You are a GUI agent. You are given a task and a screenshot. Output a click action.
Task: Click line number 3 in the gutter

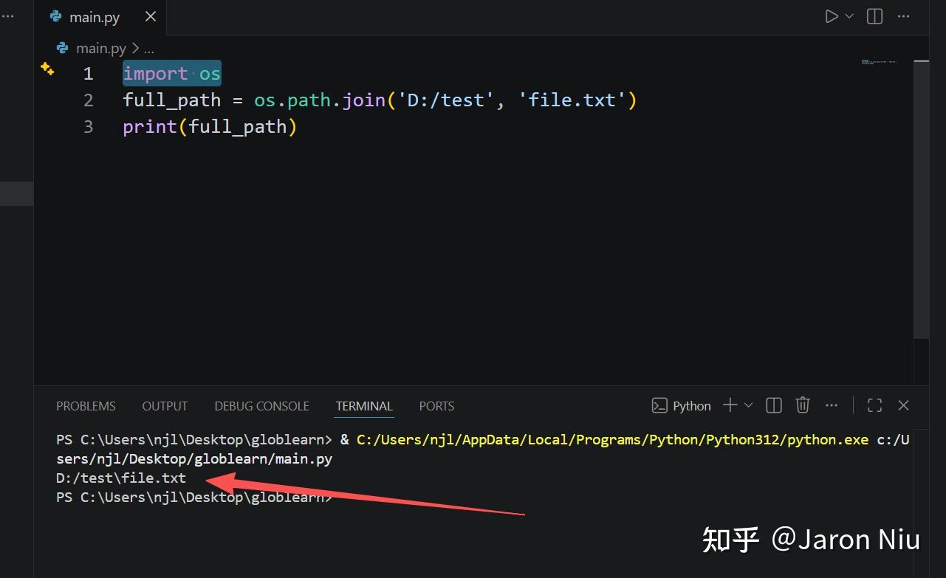coord(89,126)
